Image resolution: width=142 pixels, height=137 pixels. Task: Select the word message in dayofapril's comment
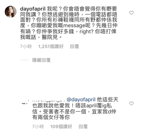74,26
